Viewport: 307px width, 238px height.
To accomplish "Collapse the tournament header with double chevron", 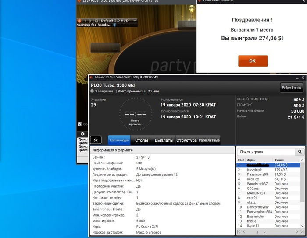I will tap(96, 140).
